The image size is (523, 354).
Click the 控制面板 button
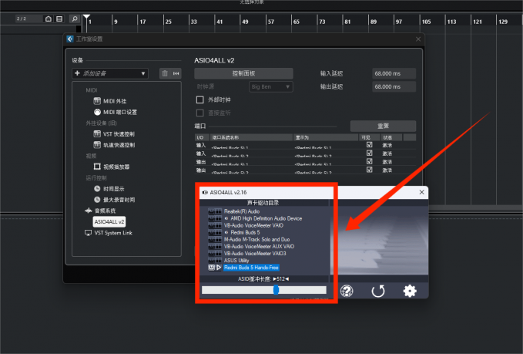(243, 73)
